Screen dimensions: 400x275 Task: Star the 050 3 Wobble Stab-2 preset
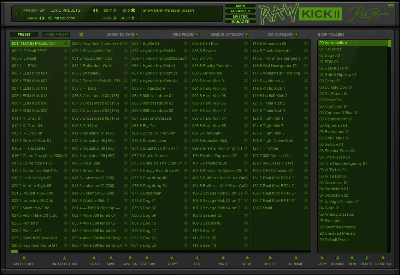click(x=125, y=201)
